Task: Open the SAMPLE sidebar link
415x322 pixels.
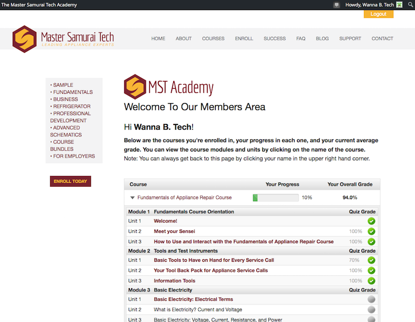Action: [63, 85]
